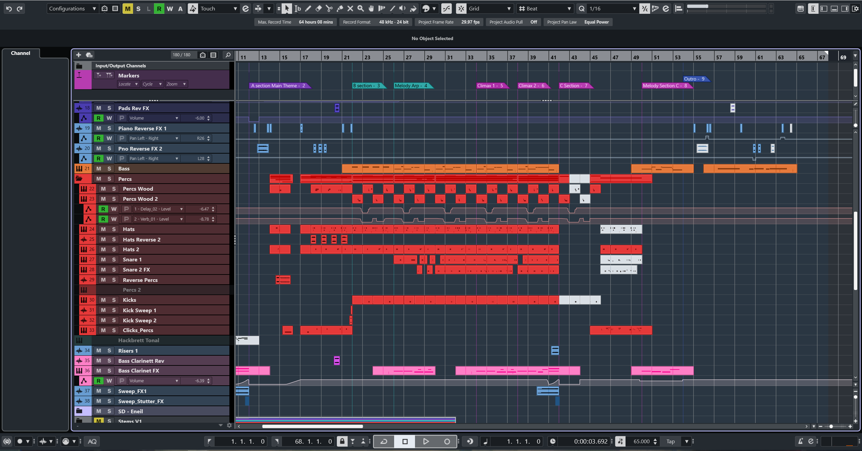Toggle global Write automation W in toolbar
This screenshot has width=862, height=451.
[170, 9]
